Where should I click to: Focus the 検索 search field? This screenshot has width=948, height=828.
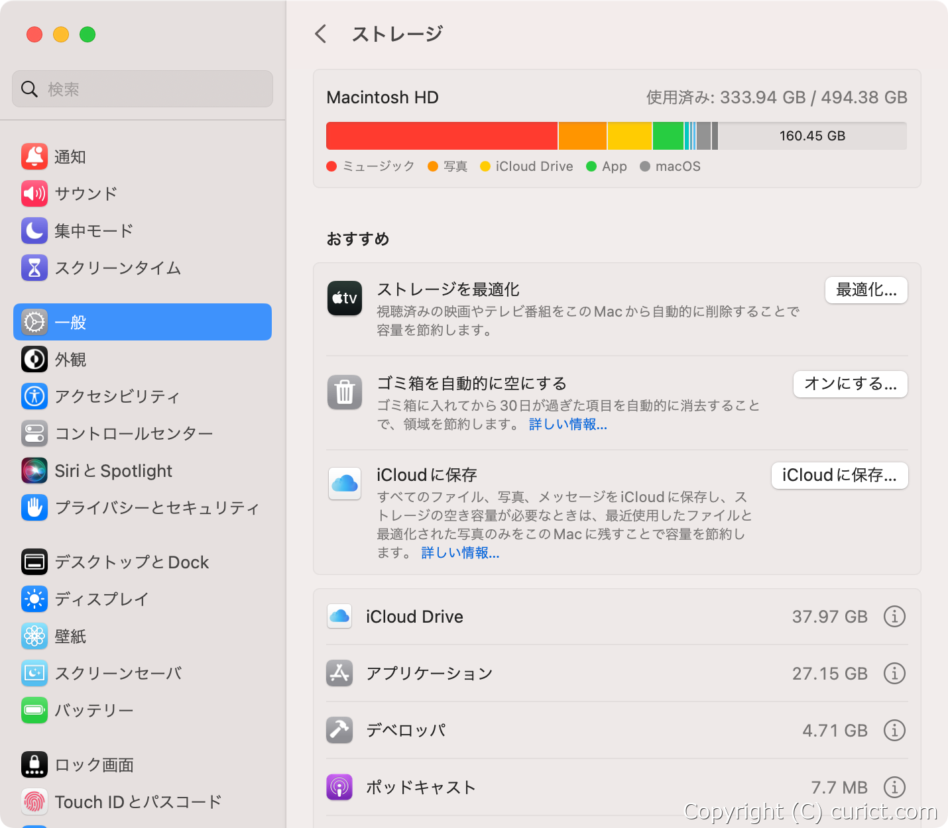click(143, 89)
